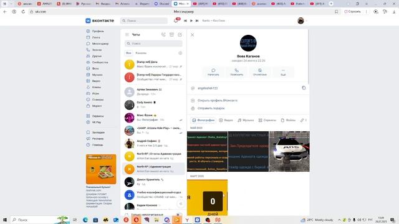Skip to previous track in header player
The image size is (399, 224).
coord(185,21)
